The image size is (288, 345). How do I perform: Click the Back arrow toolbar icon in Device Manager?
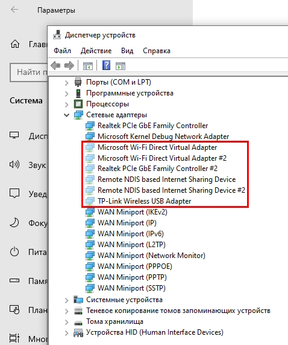click(x=55, y=66)
